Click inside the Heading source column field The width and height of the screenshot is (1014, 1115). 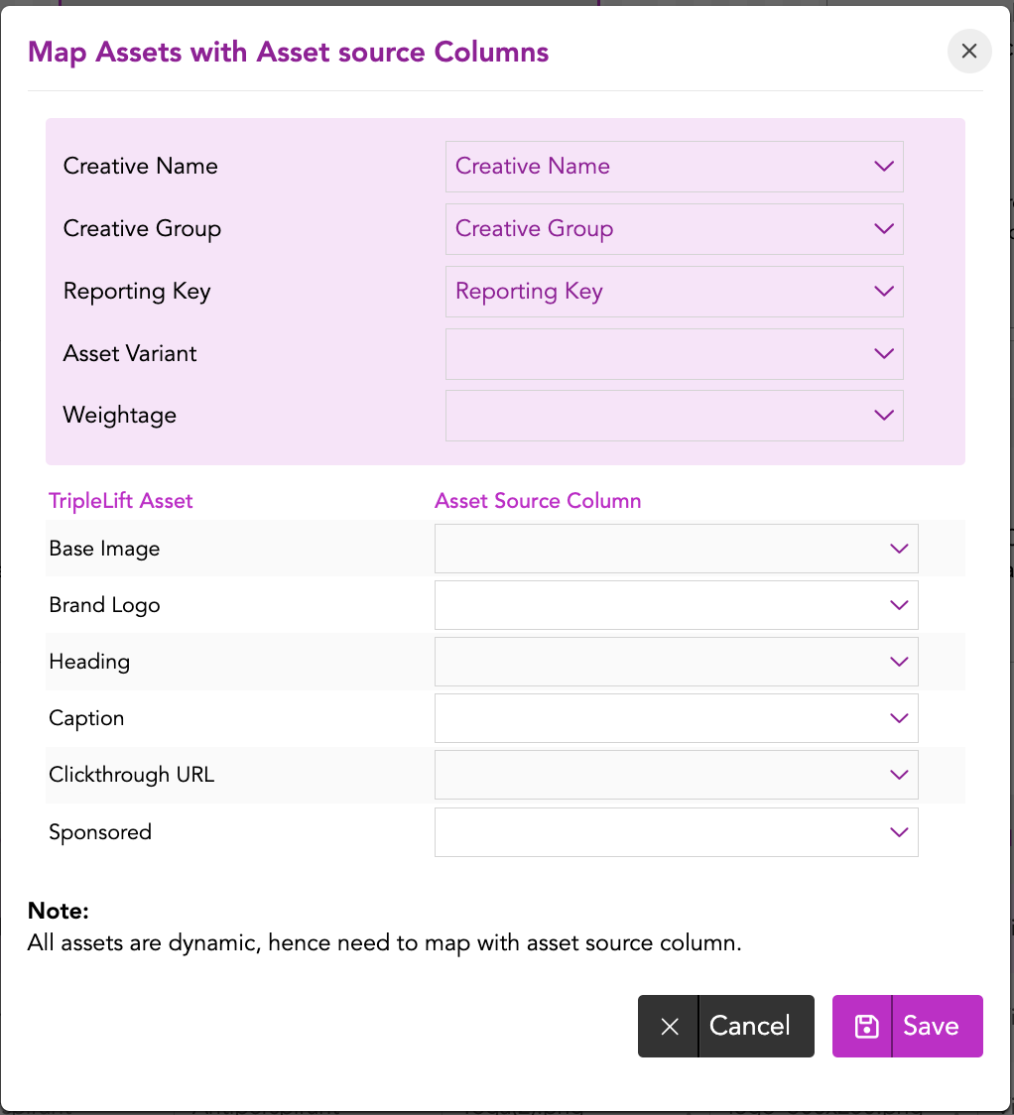(x=655, y=662)
